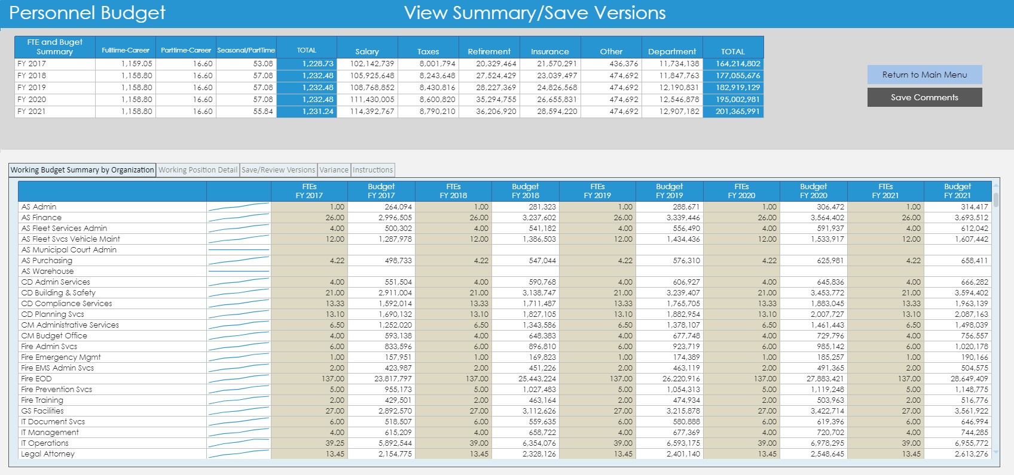Click FY 2021 row in summary table
The height and width of the screenshot is (475, 1014).
pyautogui.click(x=389, y=112)
